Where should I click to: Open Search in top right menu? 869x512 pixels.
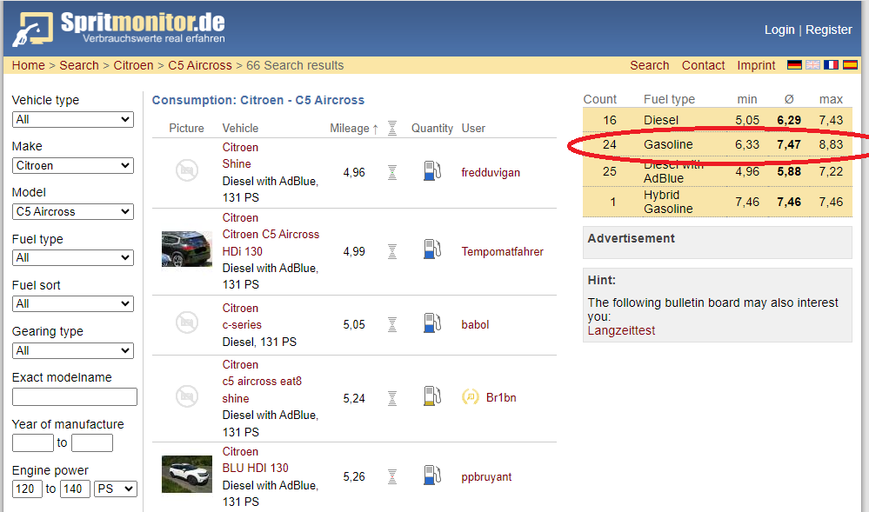coord(650,65)
